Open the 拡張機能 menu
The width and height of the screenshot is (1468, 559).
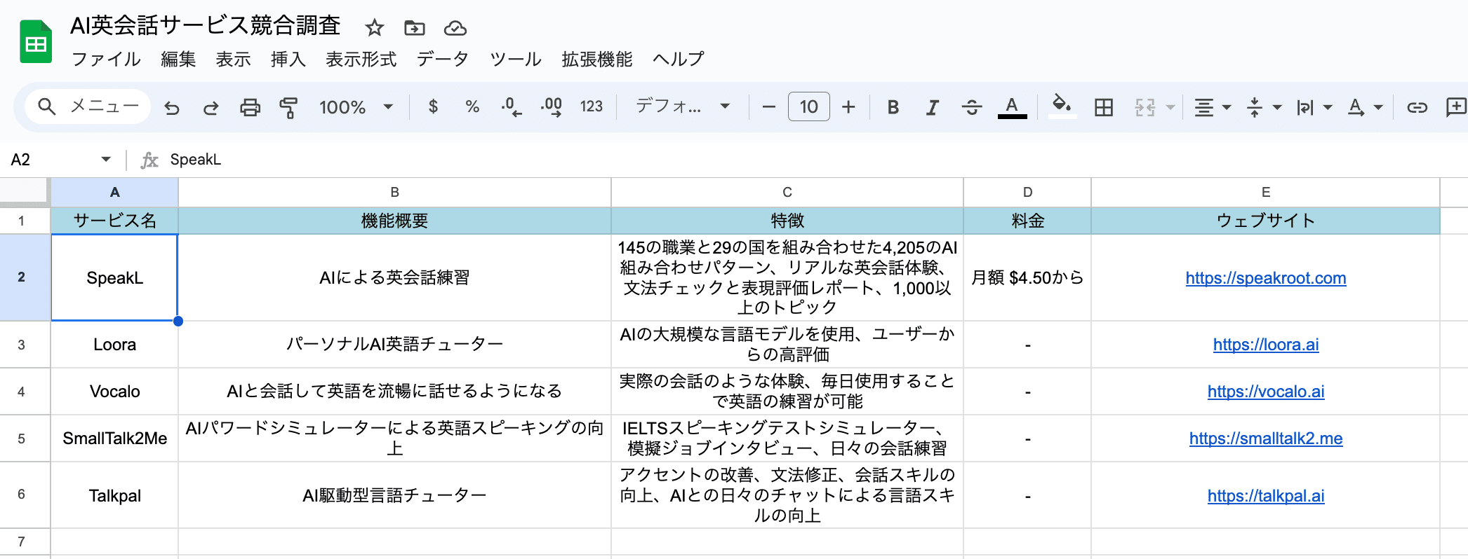[x=596, y=60]
